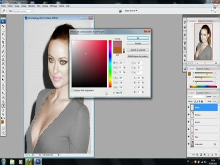The height and width of the screenshot is (165, 220).
Task: Select the S saturation radio button
Action: pos(114,67)
